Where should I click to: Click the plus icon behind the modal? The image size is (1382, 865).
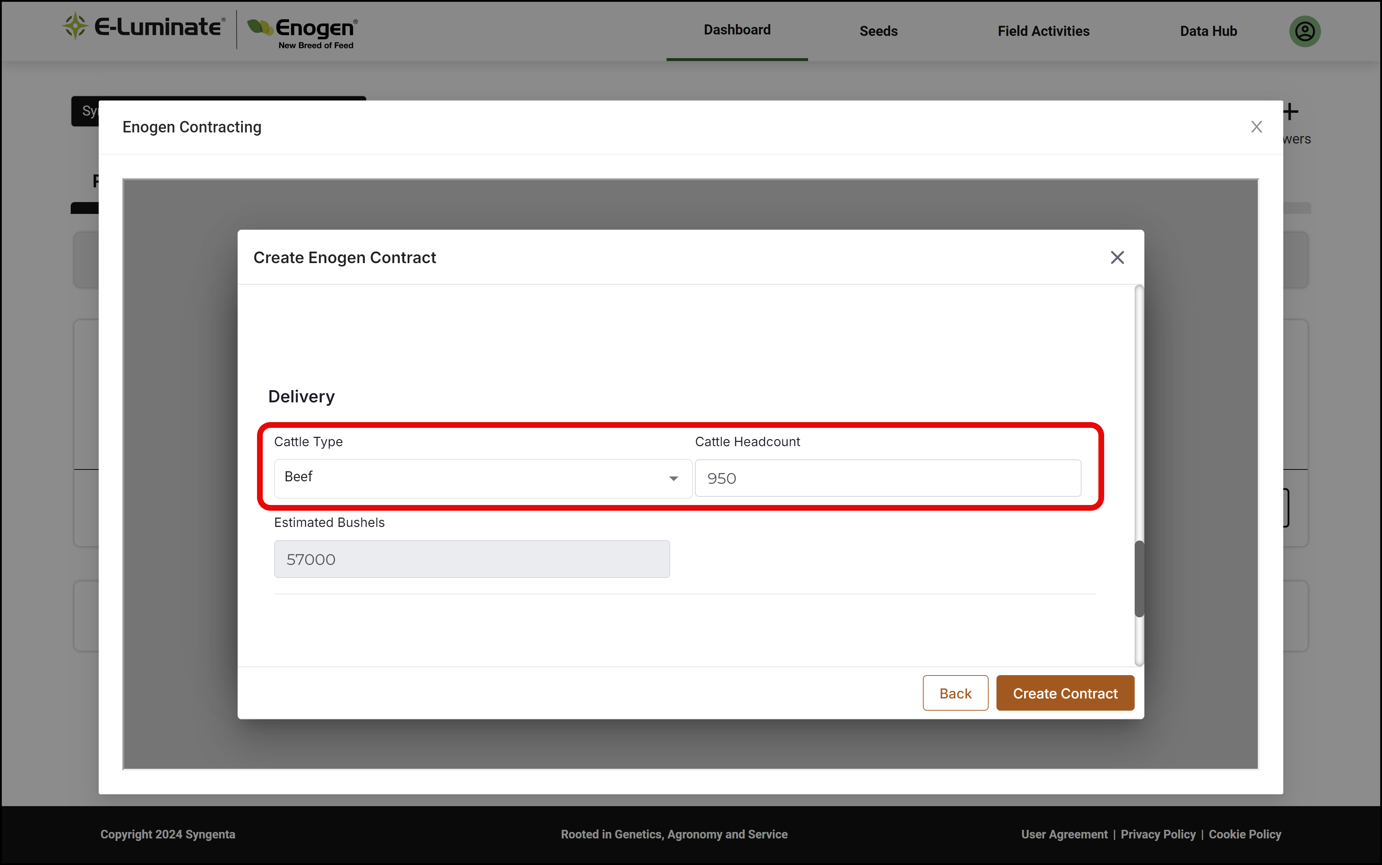pyautogui.click(x=1290, y=112)
